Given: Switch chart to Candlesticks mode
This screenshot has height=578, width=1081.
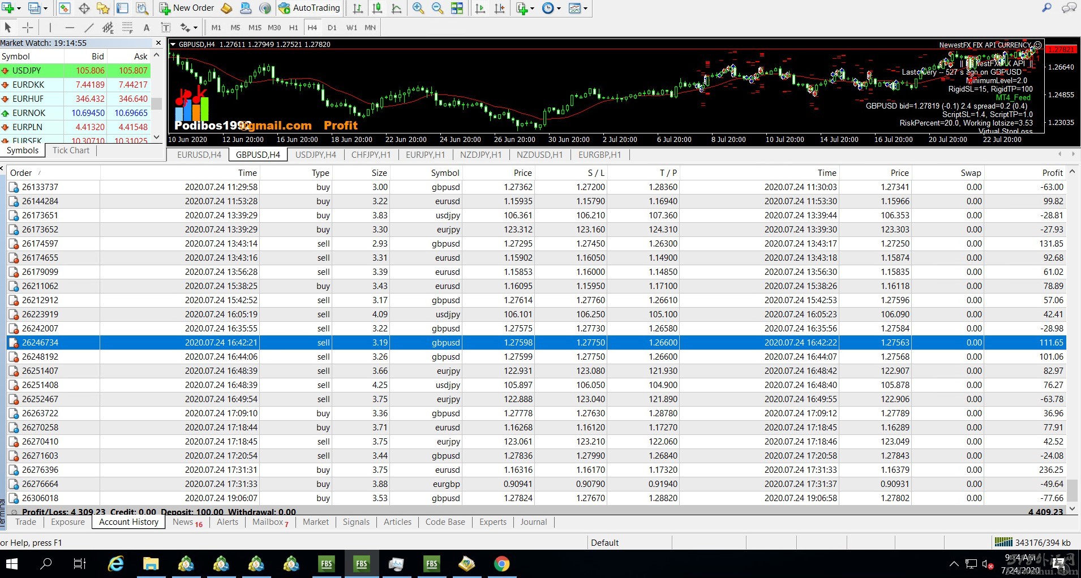Looking at the screenshot, I should [377, 8].
